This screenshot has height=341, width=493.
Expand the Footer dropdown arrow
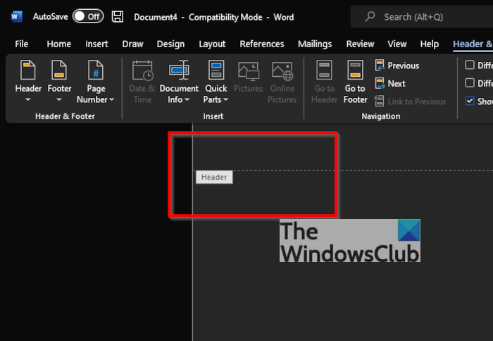59,99
